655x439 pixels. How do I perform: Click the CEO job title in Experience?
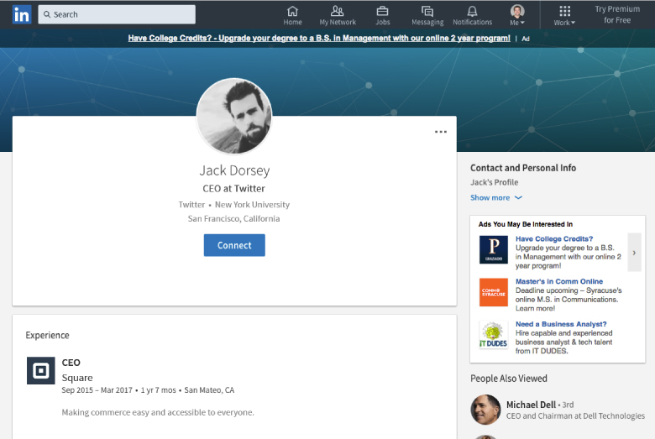(71, 363)
